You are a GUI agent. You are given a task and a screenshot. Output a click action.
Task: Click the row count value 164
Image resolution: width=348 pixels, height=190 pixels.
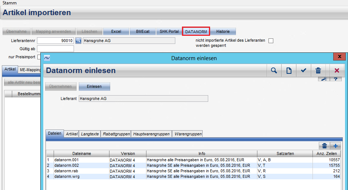coord(336,176)
